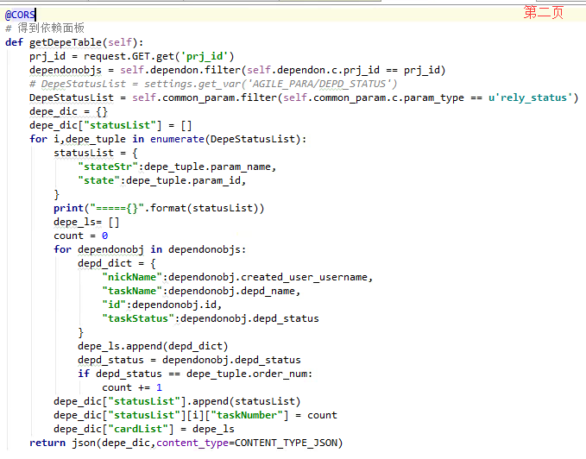Image resolution: width=586 pixels, height=459 pixels.
Task: Click the line depe_dic["statusList"] = []
Action: 110,125
